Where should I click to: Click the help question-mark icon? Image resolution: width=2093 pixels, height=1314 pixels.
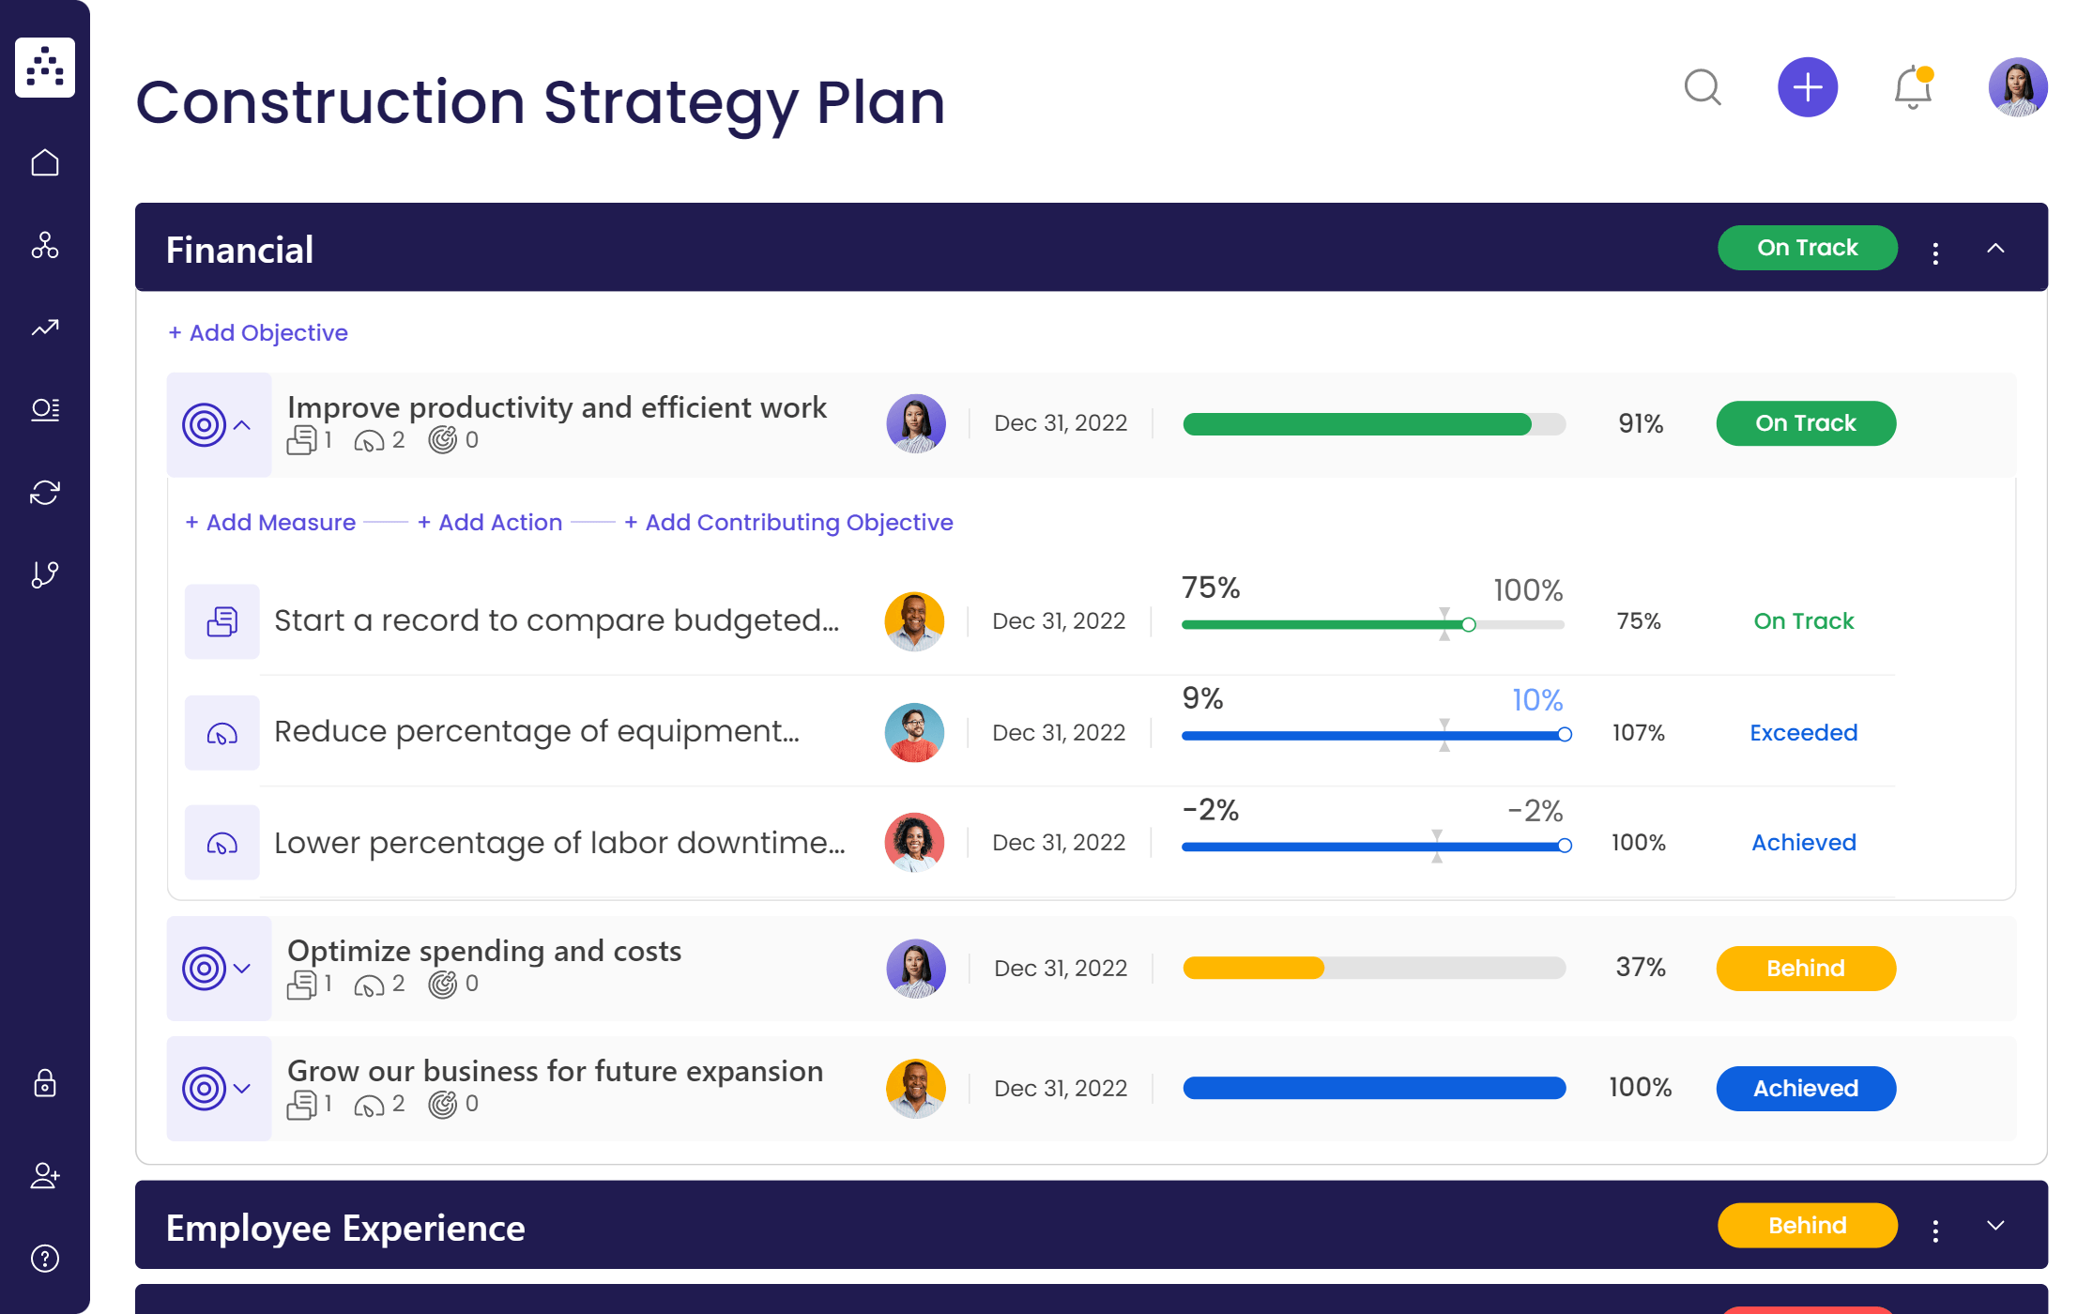[44, 1258]
